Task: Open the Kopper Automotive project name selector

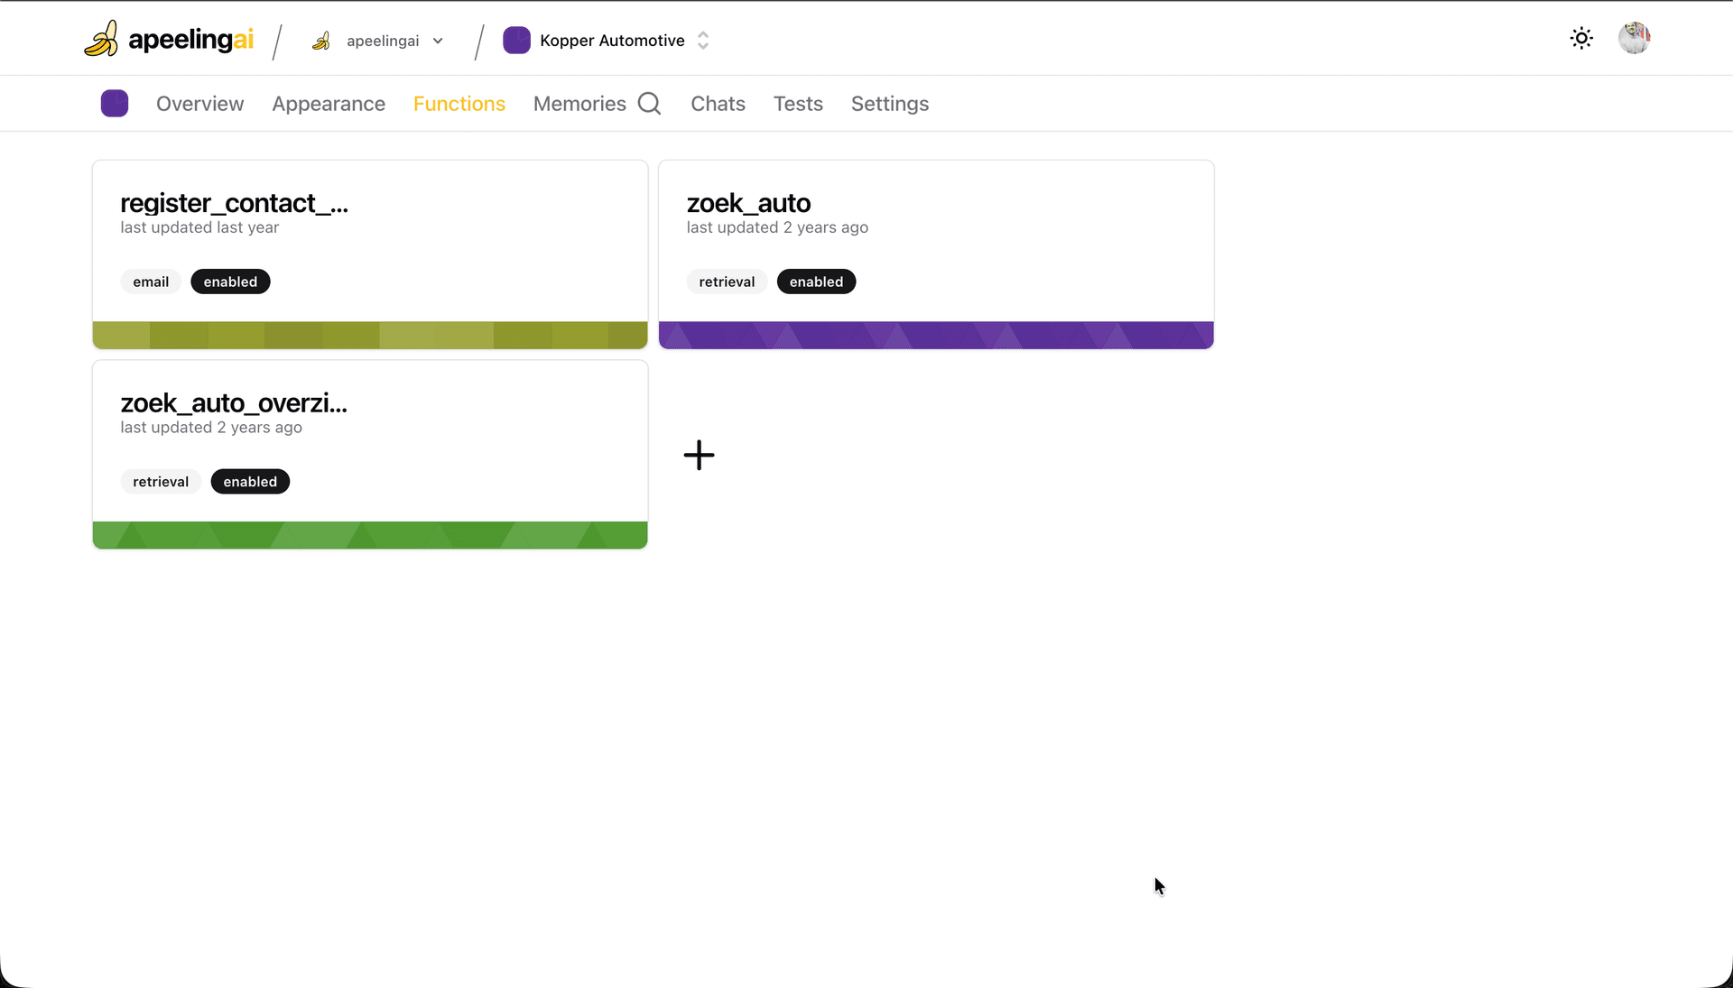Action: click(x=612, y=41)
